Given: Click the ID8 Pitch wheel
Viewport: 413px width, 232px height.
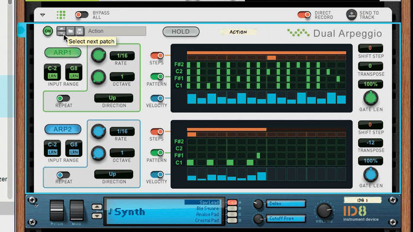Looking at the screenshot, I should [57, 211].
